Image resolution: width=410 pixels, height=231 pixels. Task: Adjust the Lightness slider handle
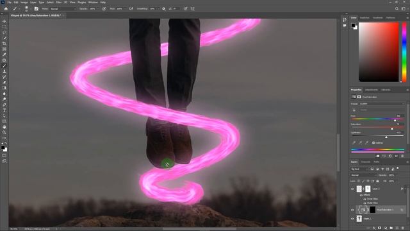tap(386, 137)
